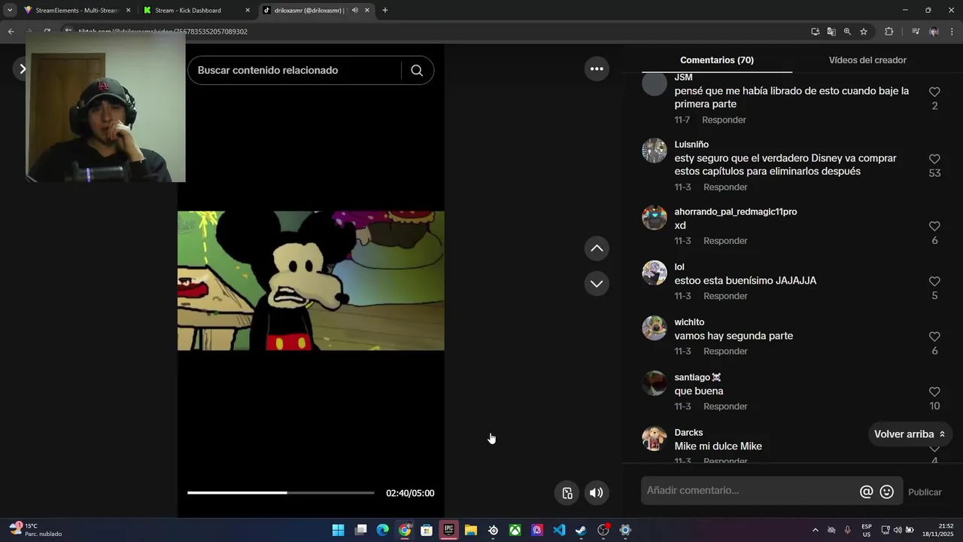Open the weather widget 15°C

coord(35,530)
